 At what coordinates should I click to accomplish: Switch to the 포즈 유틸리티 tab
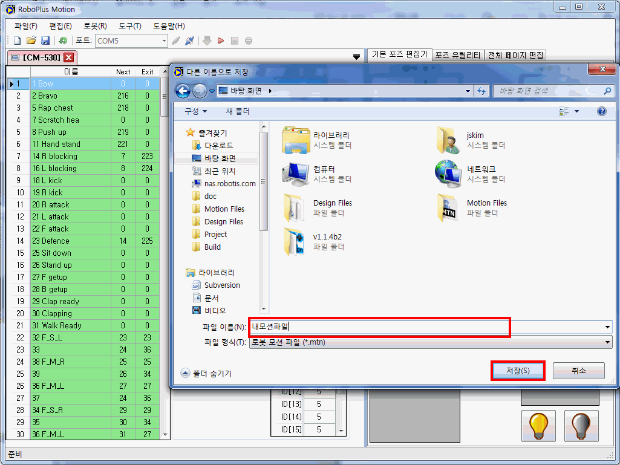(458, 55)
